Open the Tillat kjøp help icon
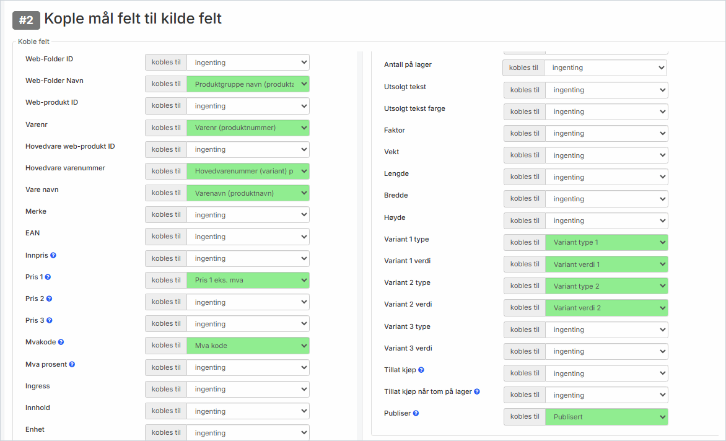This screenshot has height=441, width=726. (421, 370)
